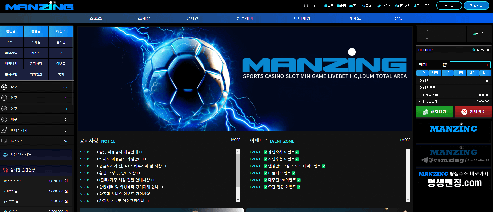Open 입금 deposit in the top bar
The image size is (493, 212).
tap(329, 6)
